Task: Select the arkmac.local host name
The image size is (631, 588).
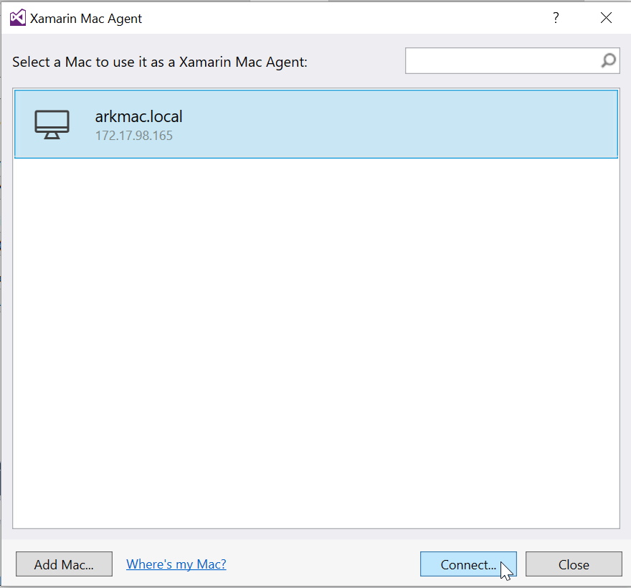Action: tap(138, 116)
